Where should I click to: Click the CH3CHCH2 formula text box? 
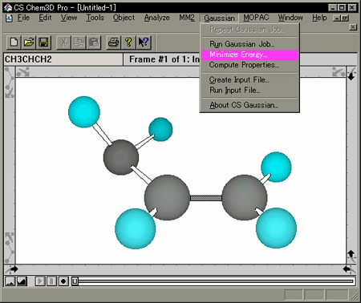coord(63,59)
